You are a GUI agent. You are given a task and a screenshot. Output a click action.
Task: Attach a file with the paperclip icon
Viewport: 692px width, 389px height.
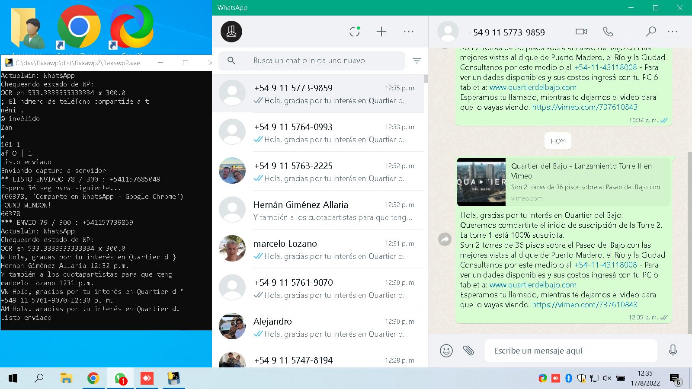coord(468,351)
